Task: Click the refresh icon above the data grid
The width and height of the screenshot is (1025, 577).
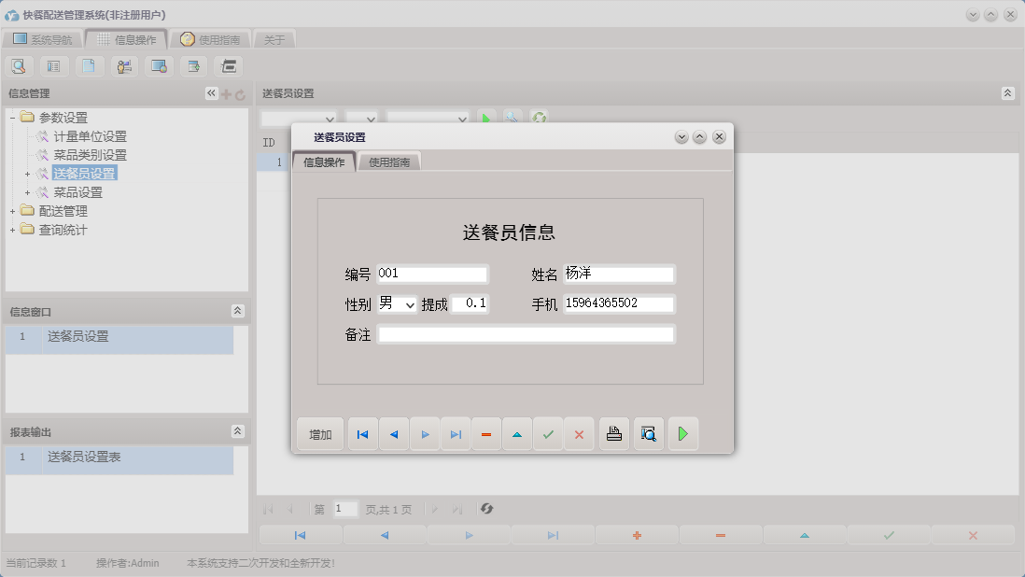Action: (x=538, y=119)
